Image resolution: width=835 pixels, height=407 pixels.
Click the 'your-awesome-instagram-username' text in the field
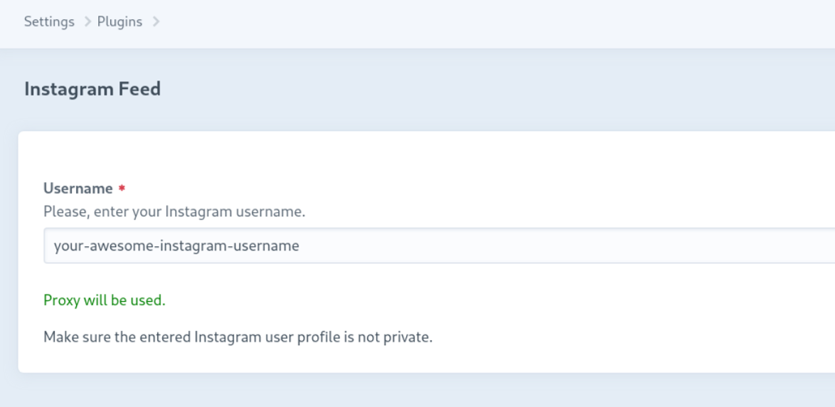pos(176,245)
